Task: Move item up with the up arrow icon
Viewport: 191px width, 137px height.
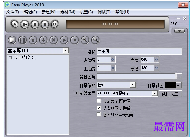Action: coord(33,40)
